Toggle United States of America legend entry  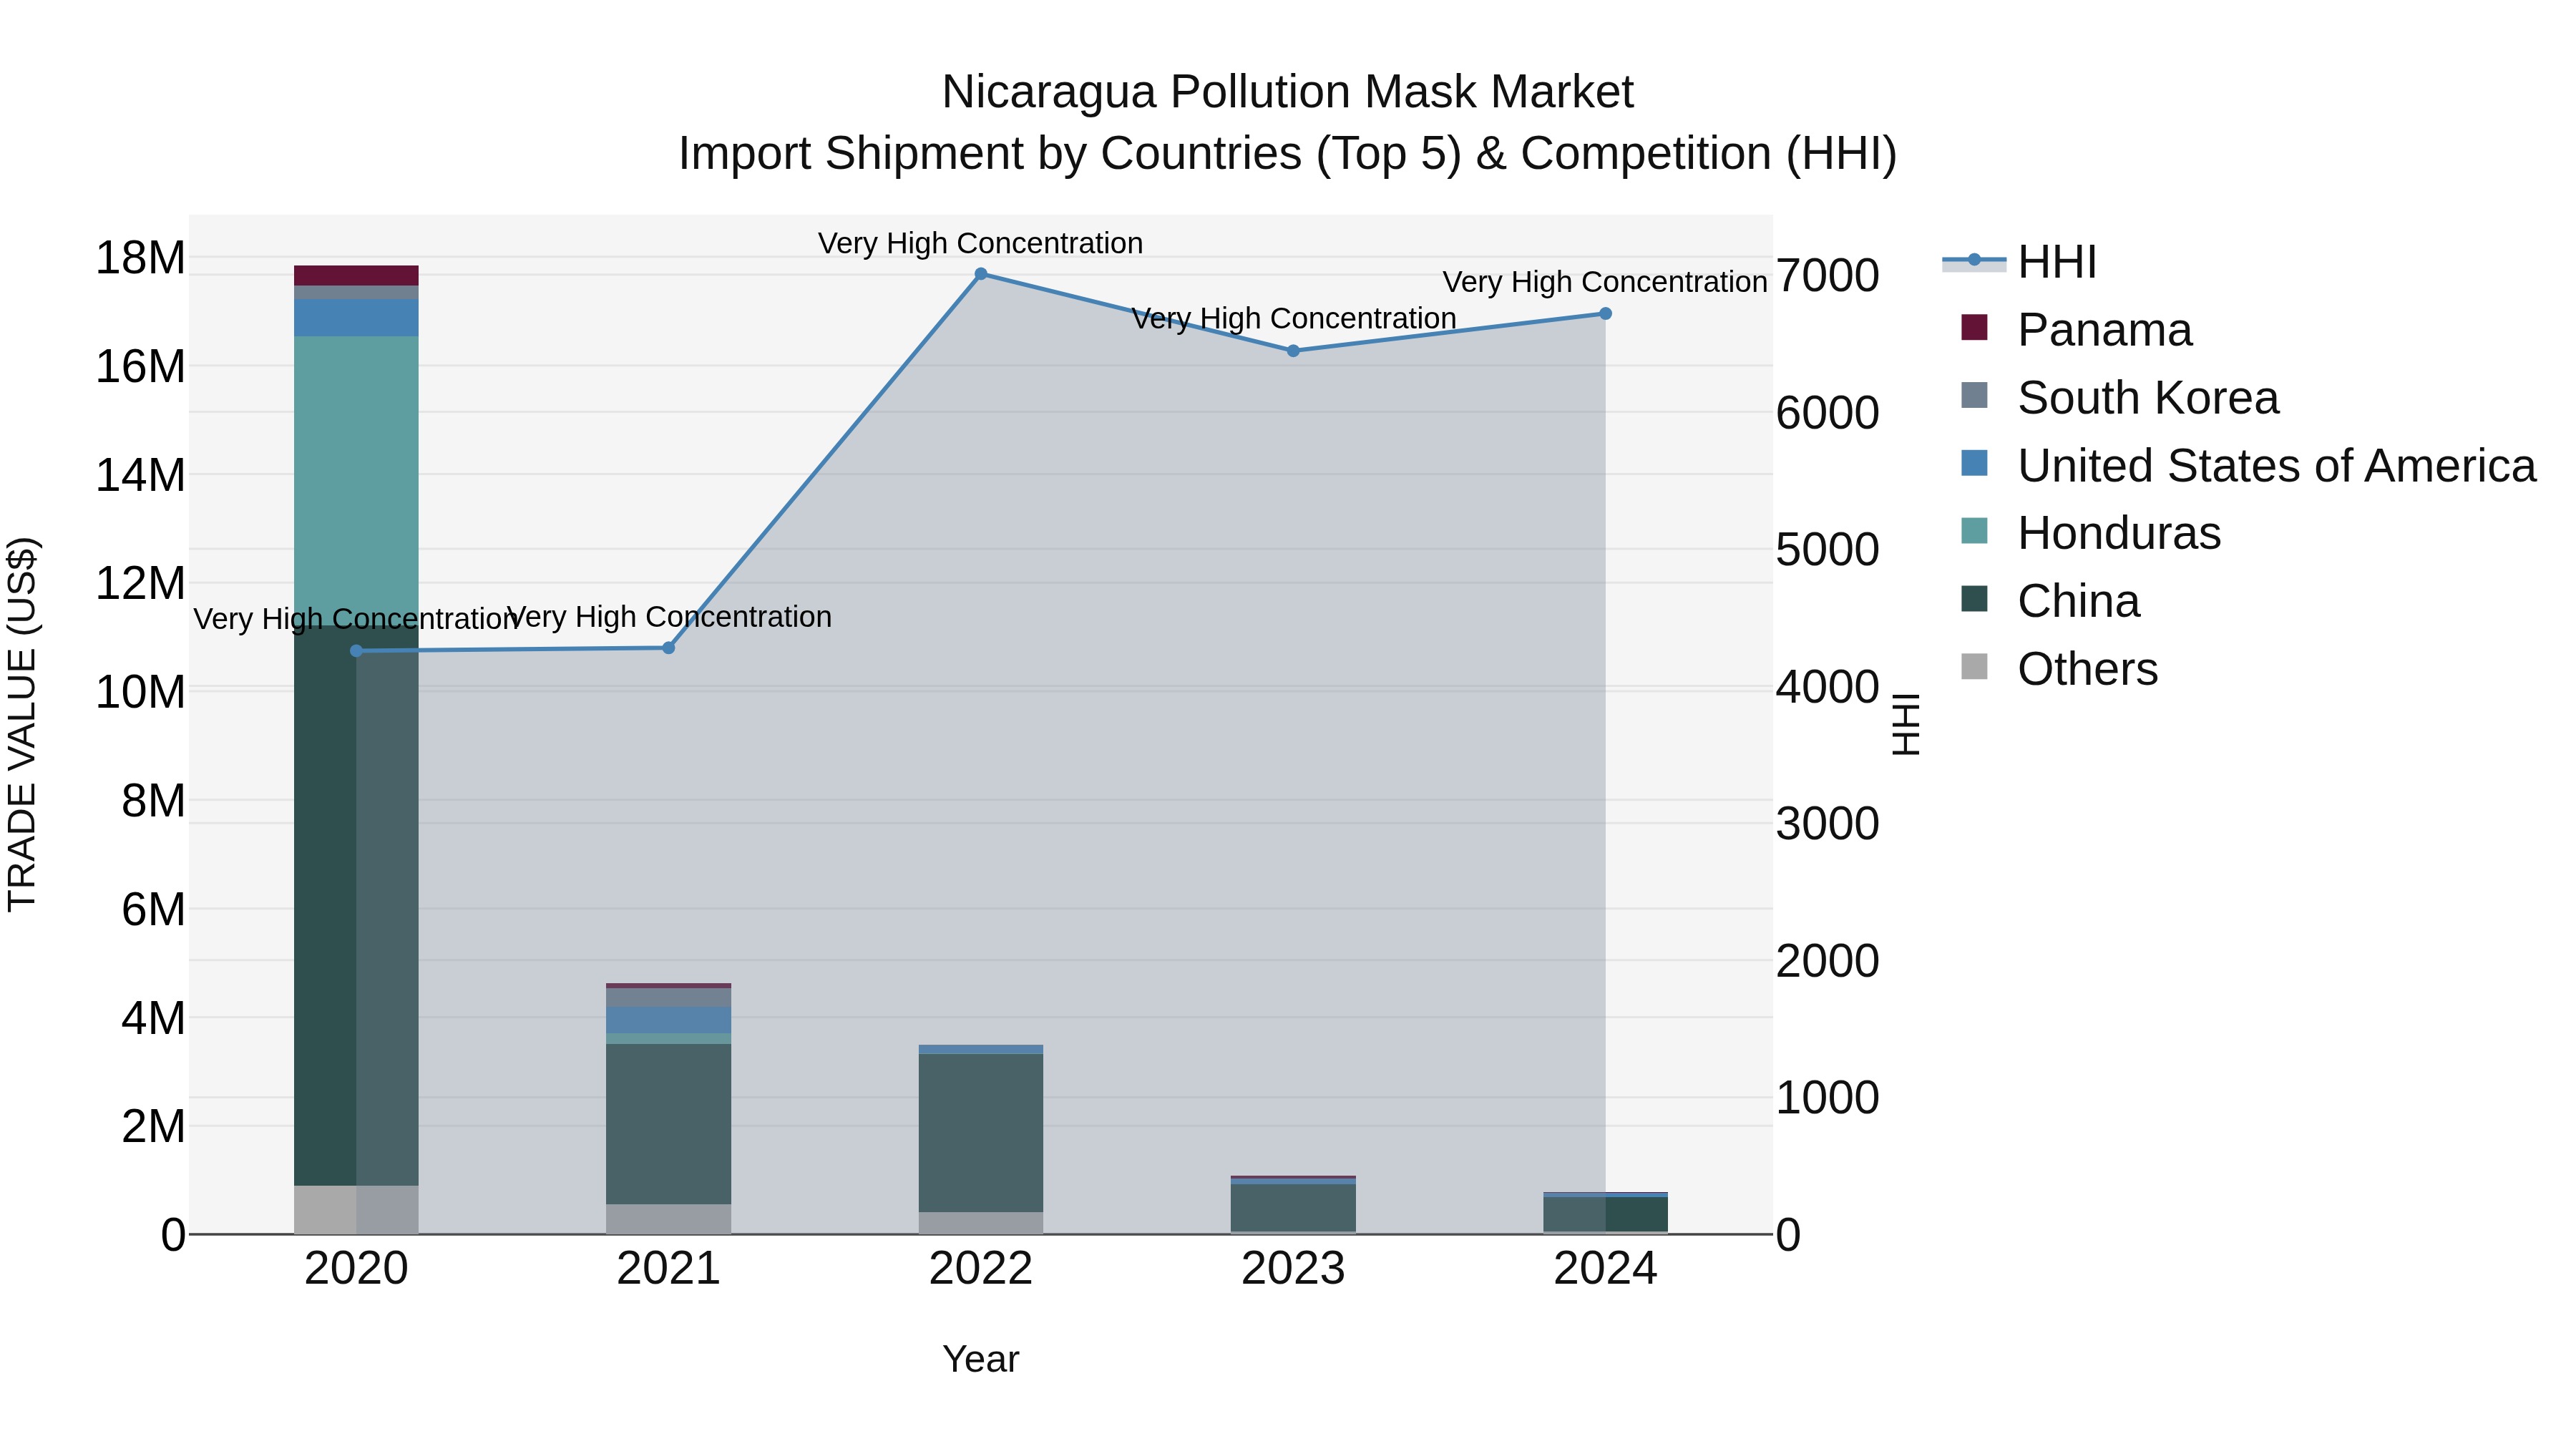[2248, 466]
